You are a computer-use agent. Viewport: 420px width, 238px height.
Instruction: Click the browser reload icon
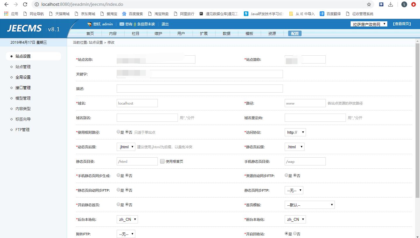(25, 4)
